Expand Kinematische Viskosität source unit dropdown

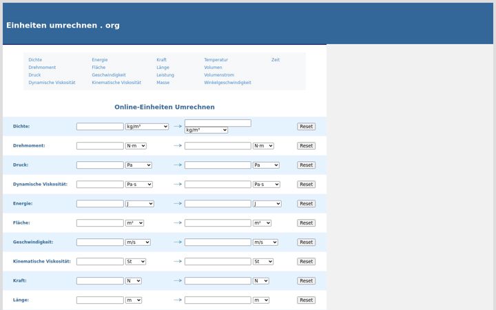136,262
